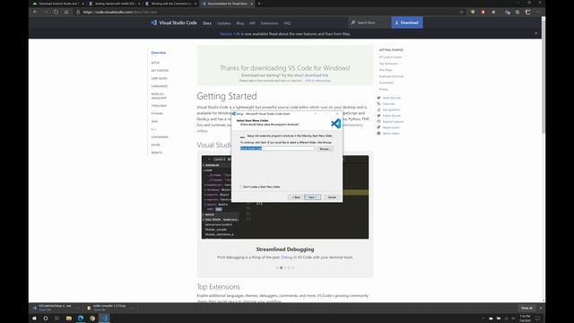Click the browser home icon

click(x=65, y=12)
